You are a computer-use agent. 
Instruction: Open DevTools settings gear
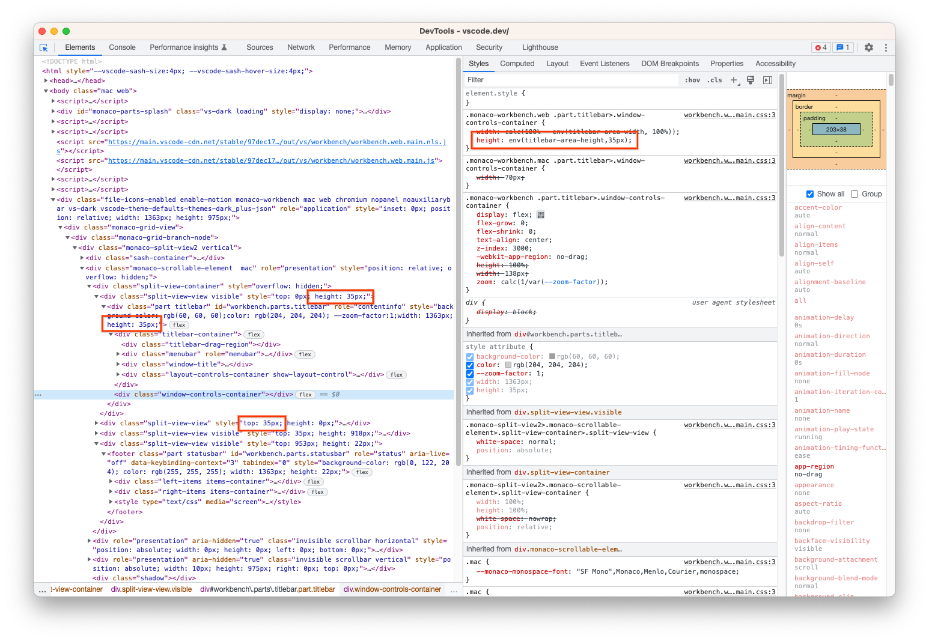(869, 47)
